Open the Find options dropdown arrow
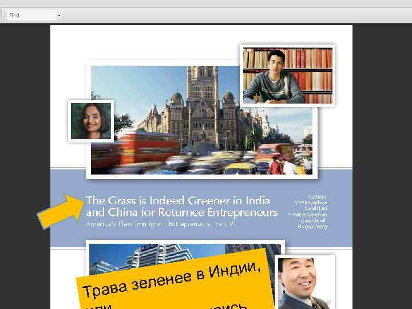The width and height of the screenshot is (412, 309). coord(60,15)
